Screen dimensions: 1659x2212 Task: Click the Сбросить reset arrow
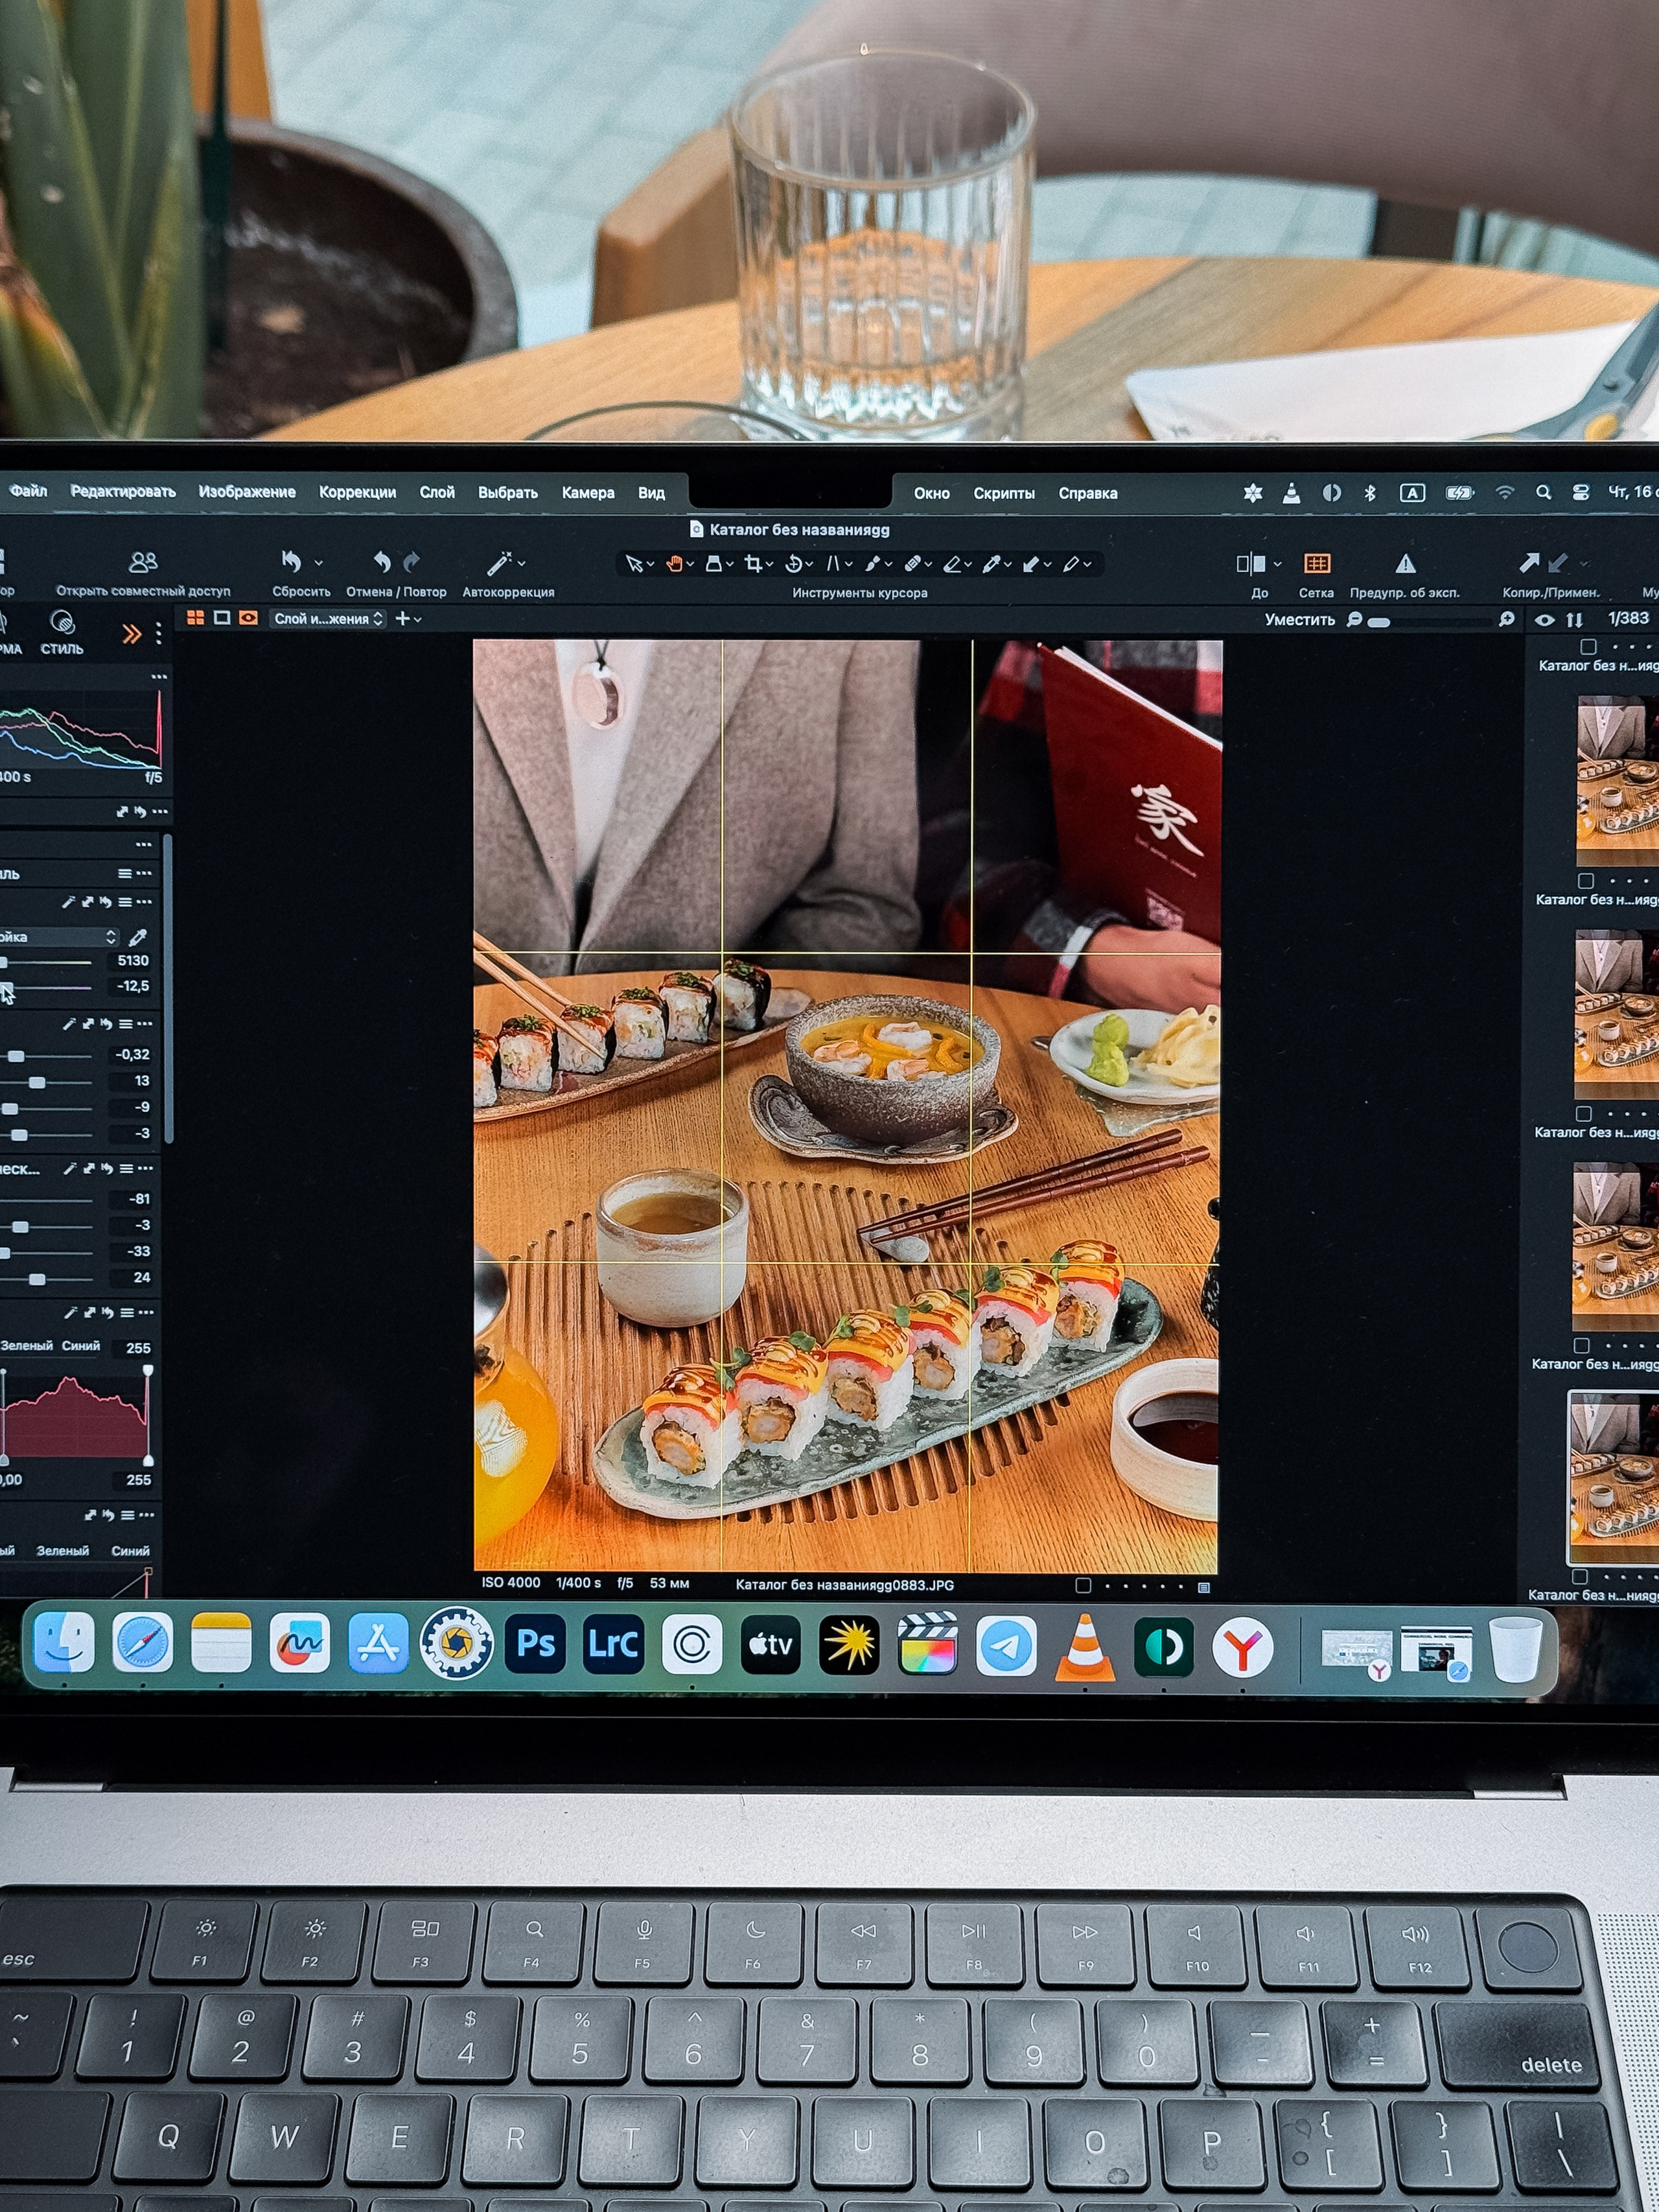point(291,562)
